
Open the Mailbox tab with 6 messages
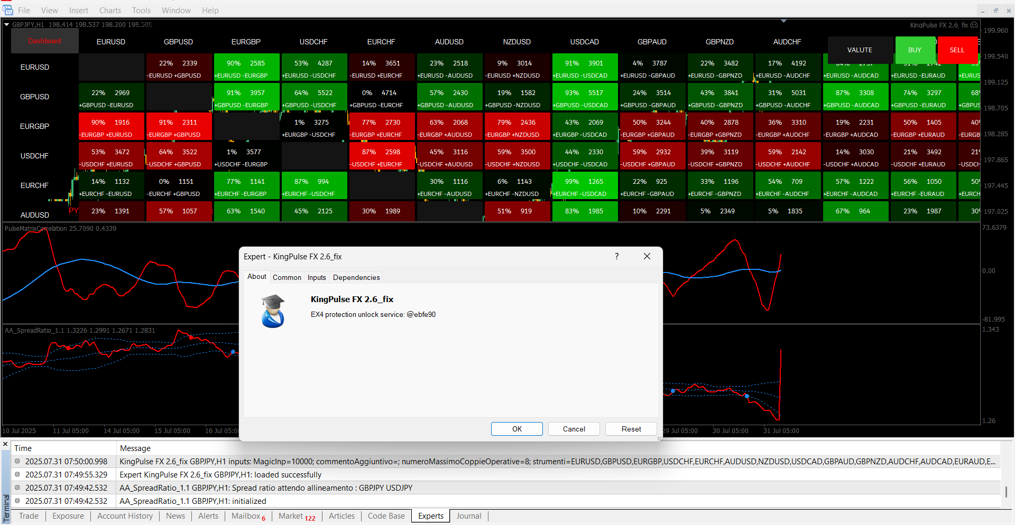pos(248,516)
